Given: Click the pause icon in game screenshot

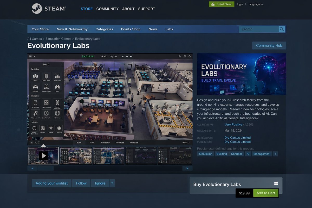Looking at the screenshot, I should point(123,56).
